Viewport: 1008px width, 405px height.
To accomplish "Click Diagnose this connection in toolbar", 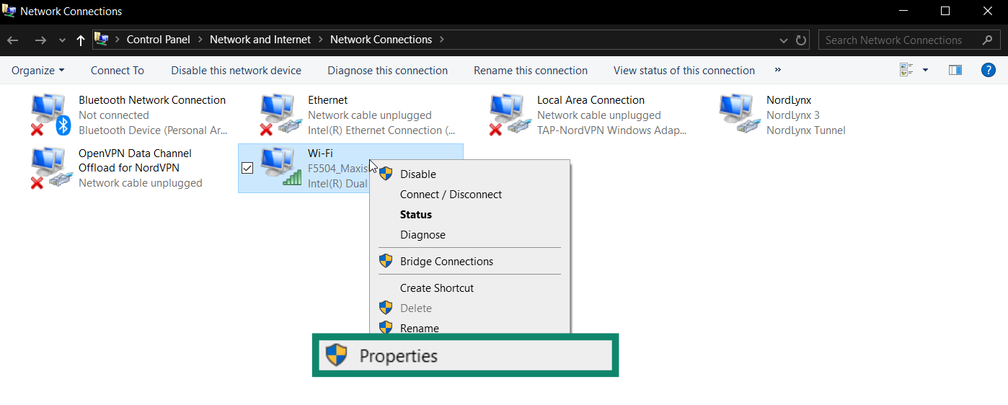I will coord(387,71).
